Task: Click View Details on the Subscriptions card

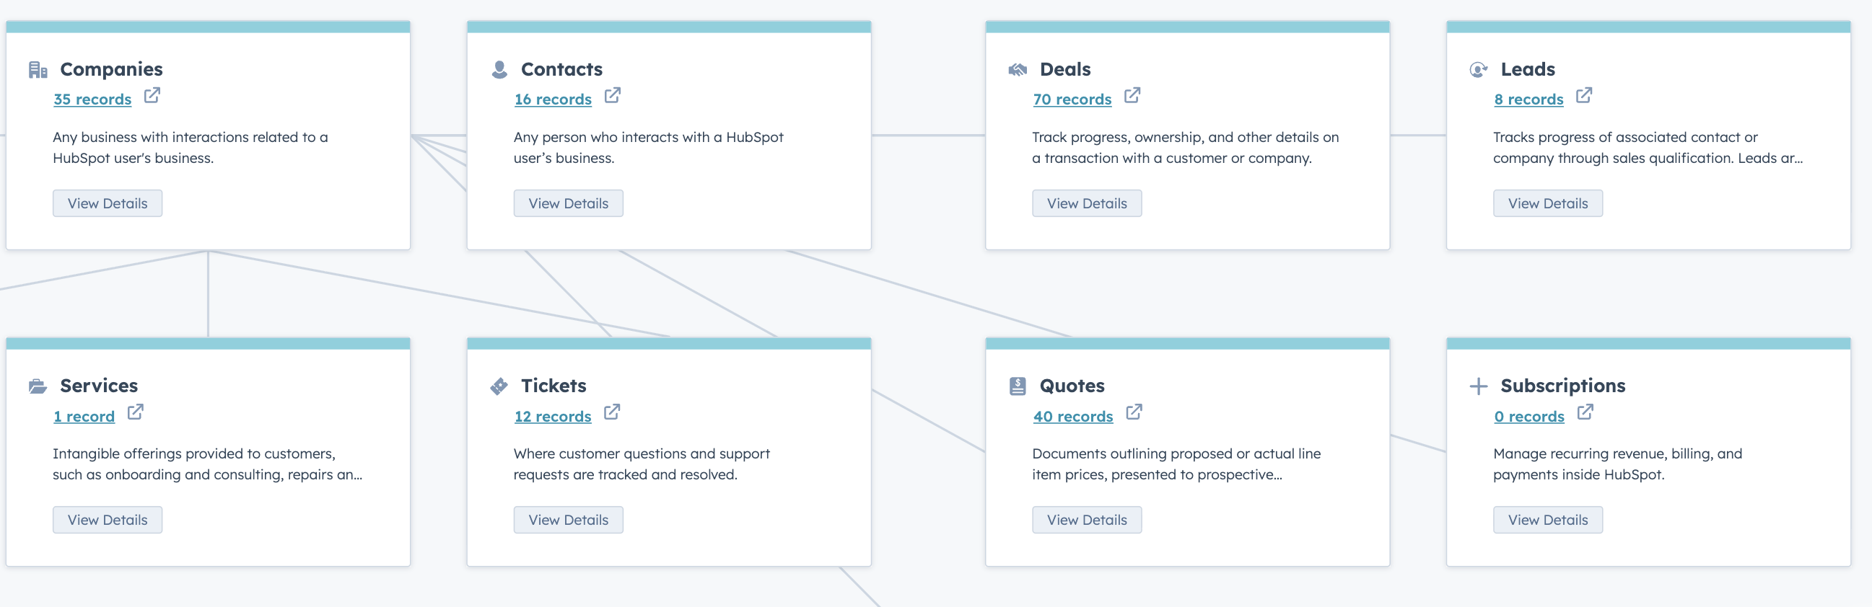Action: (1548, 519)
